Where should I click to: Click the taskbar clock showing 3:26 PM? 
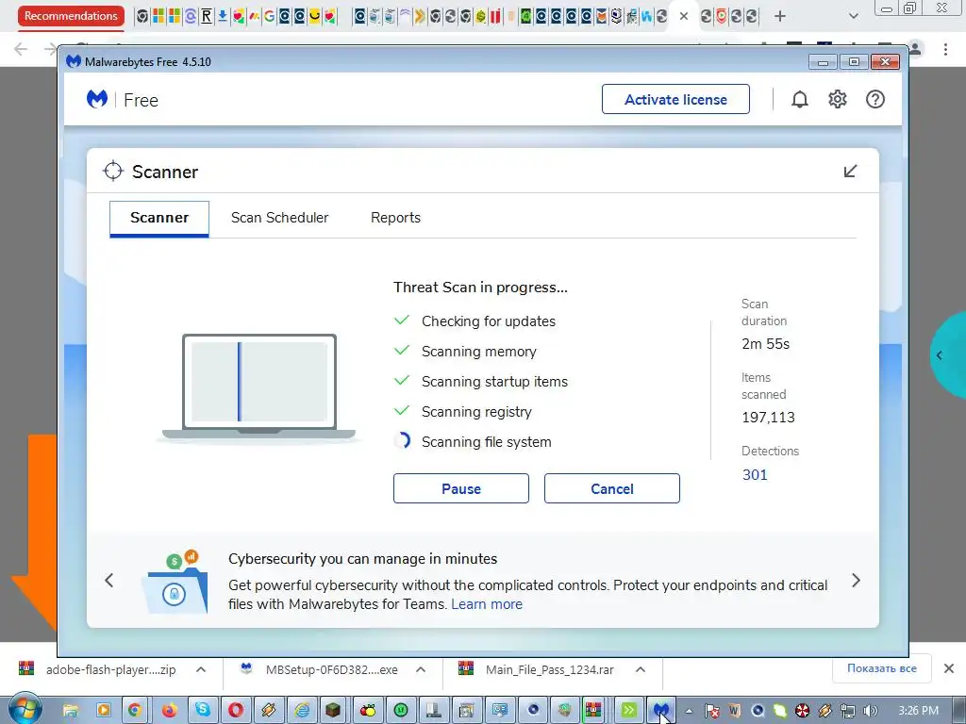[917, 711]
